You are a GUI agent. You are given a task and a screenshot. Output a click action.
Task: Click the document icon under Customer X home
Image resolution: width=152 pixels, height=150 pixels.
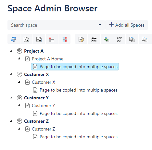pos(35,90)
